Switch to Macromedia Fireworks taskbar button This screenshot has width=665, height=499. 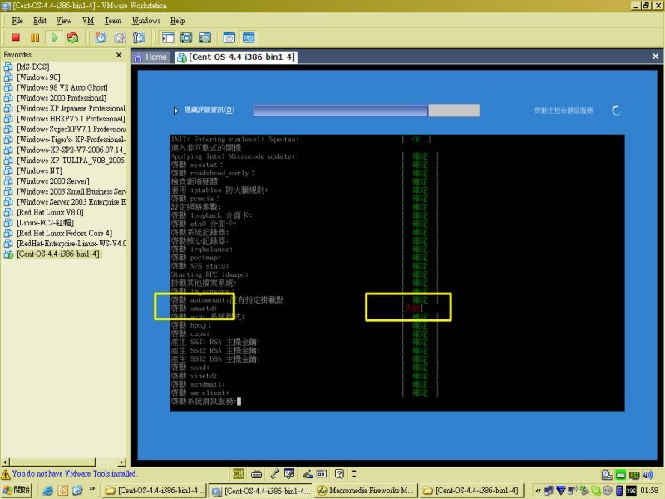[x=365, y=491]
